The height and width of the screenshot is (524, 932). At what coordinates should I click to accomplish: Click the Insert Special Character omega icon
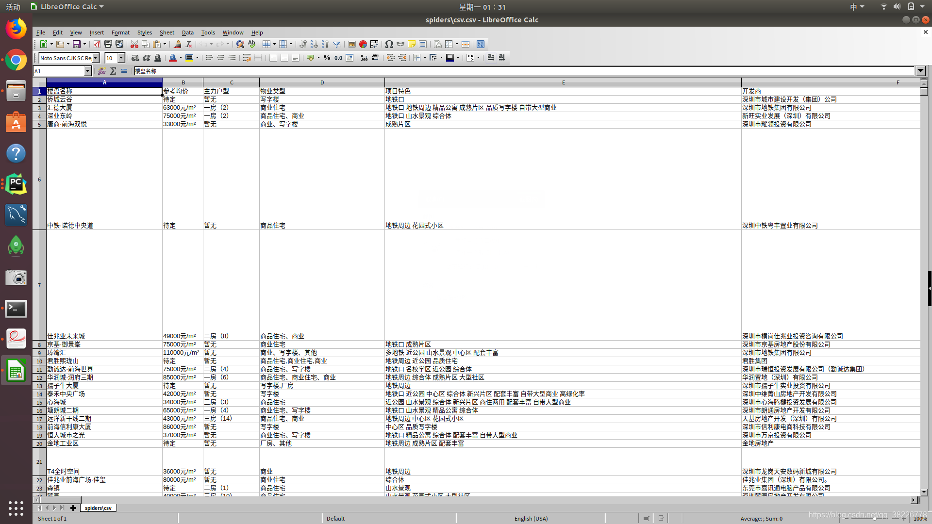click(x=389, y=44)
